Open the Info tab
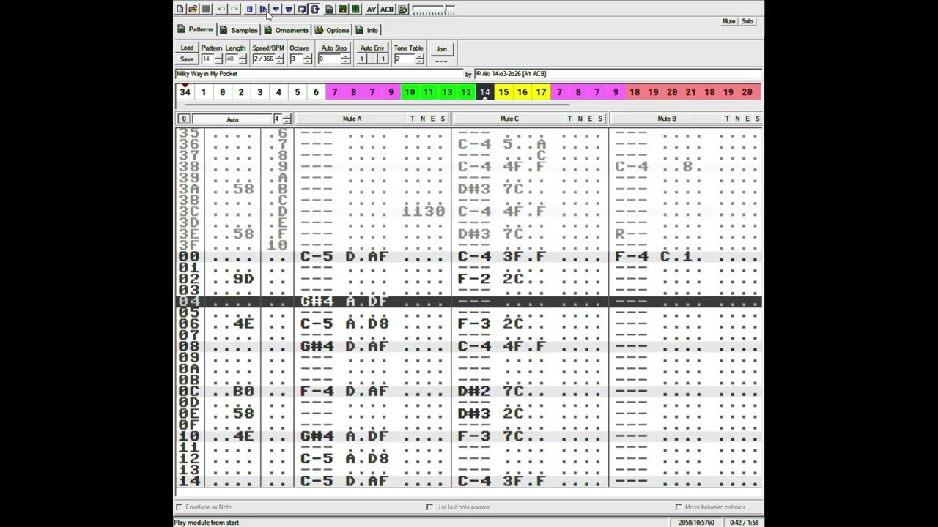This screenshot has width=938, height=527. (366, 30)
